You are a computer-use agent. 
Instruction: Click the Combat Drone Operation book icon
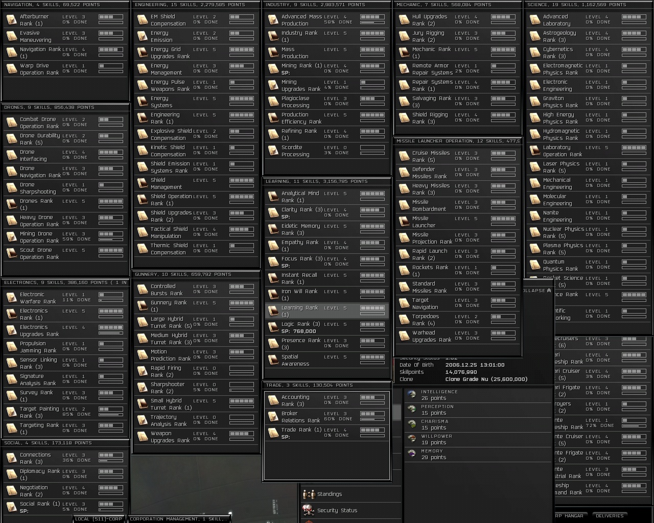coord(12,123)
